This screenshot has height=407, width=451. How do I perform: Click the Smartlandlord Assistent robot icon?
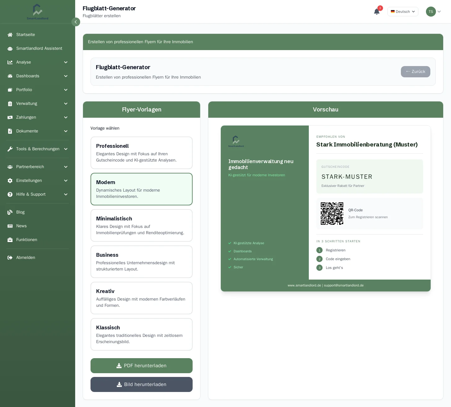click(x=10, y=49)
